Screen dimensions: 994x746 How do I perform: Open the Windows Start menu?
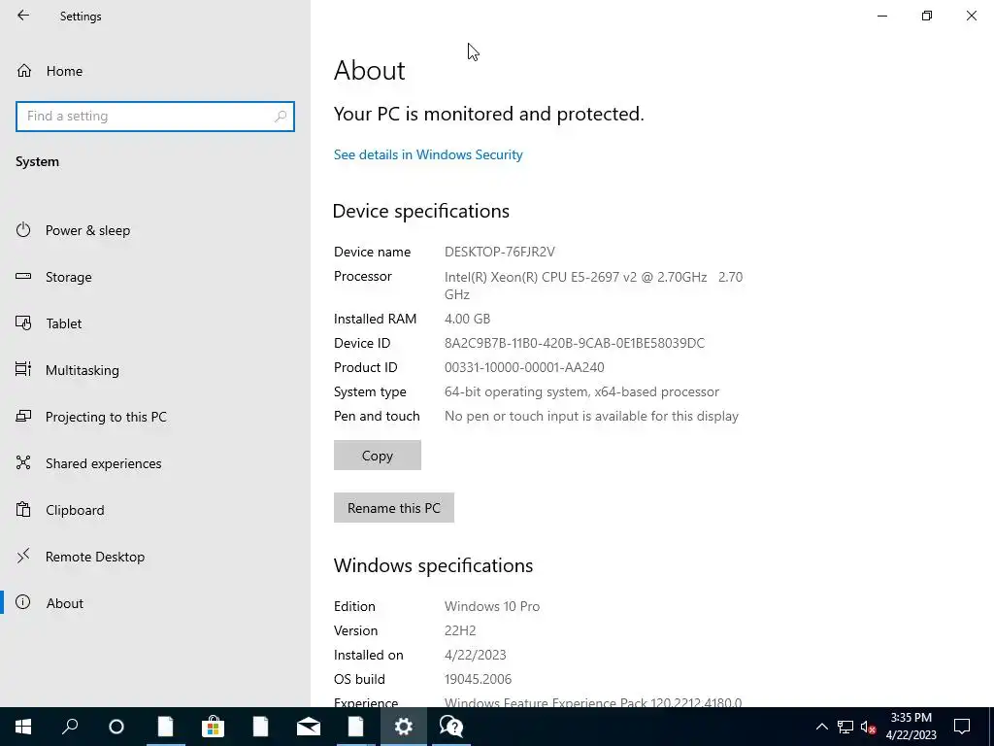23,727
